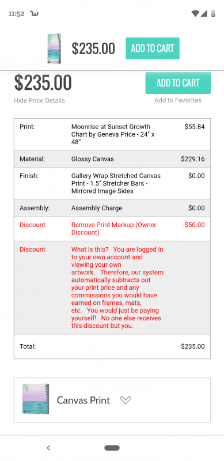Open the Wish notification icon in status bar
The width and height of the screenshot is (224, 461).
(x=35, y=13)
